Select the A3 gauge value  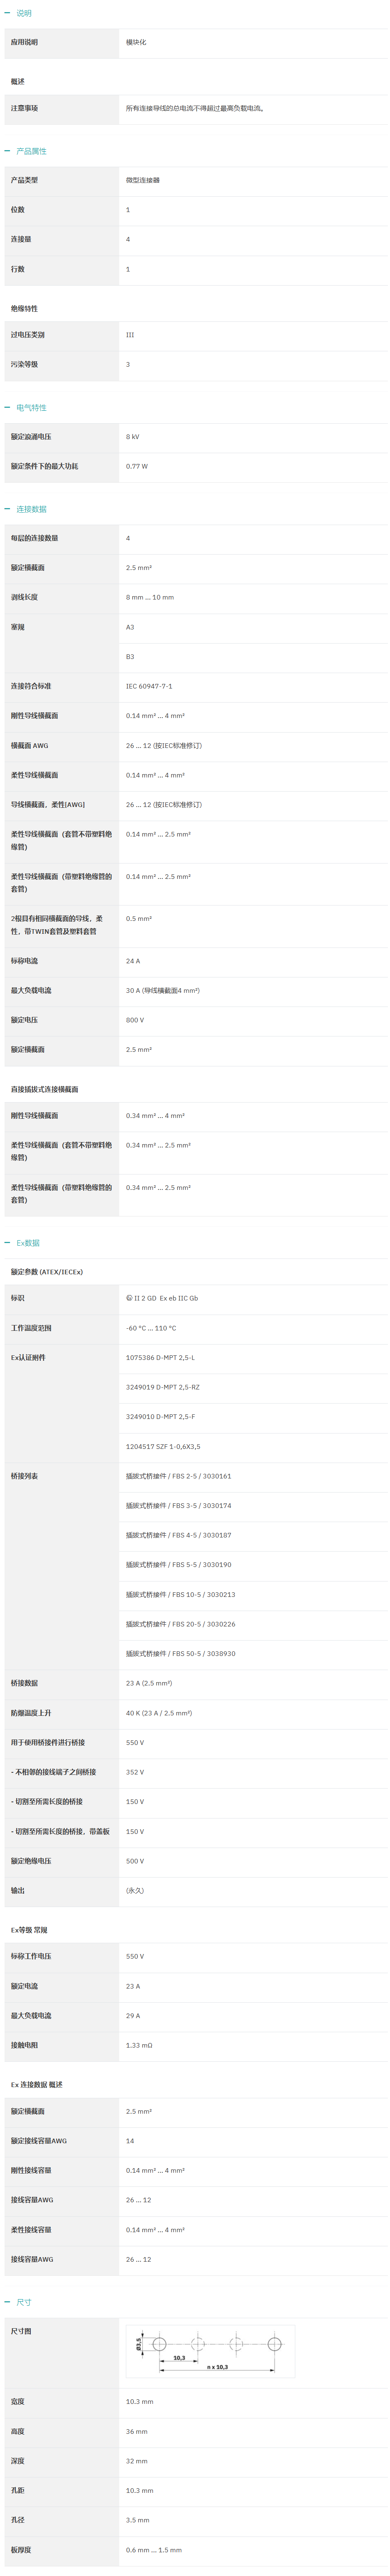coord(130,627)
